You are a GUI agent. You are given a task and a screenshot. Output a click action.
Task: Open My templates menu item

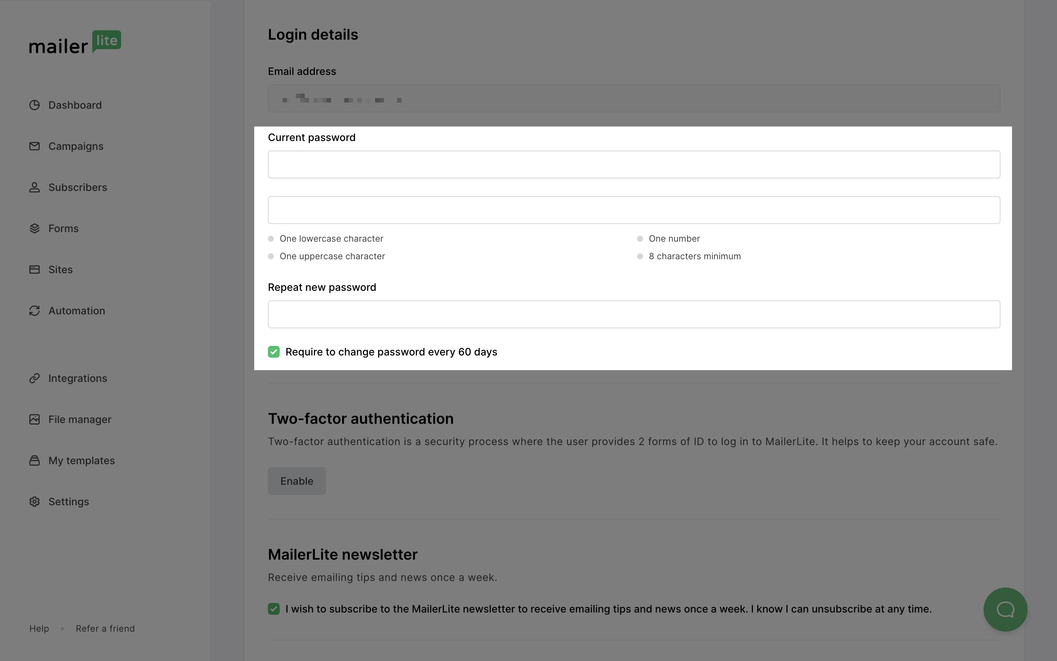point(81,461)
